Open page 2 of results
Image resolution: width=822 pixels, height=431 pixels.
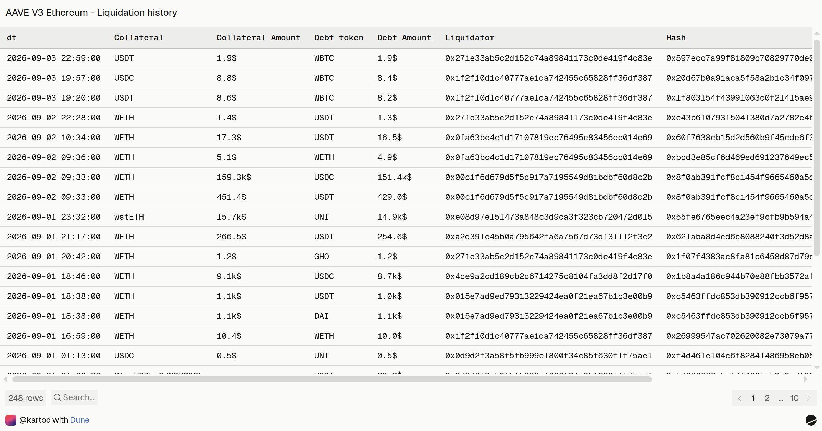(767, 398)
